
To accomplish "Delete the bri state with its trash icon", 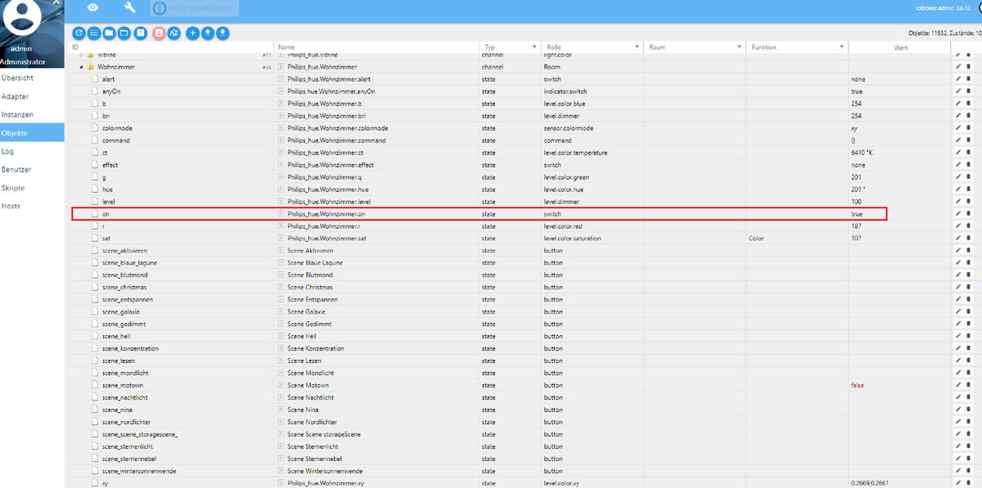I will 970,116.
